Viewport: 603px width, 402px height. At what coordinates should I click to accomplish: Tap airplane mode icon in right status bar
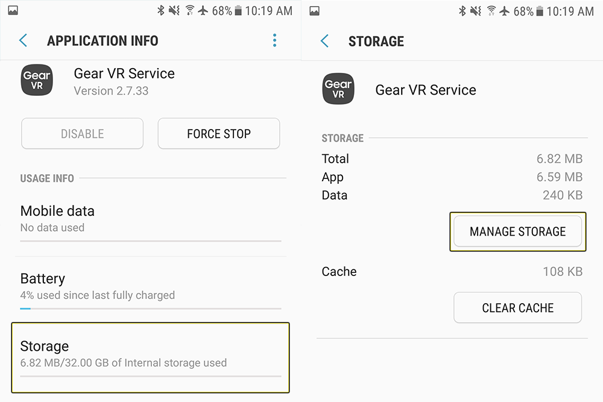(504, 11)
